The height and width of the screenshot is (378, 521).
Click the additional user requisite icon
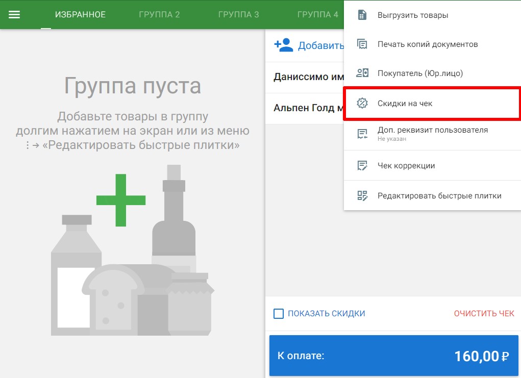click(362, 134)
